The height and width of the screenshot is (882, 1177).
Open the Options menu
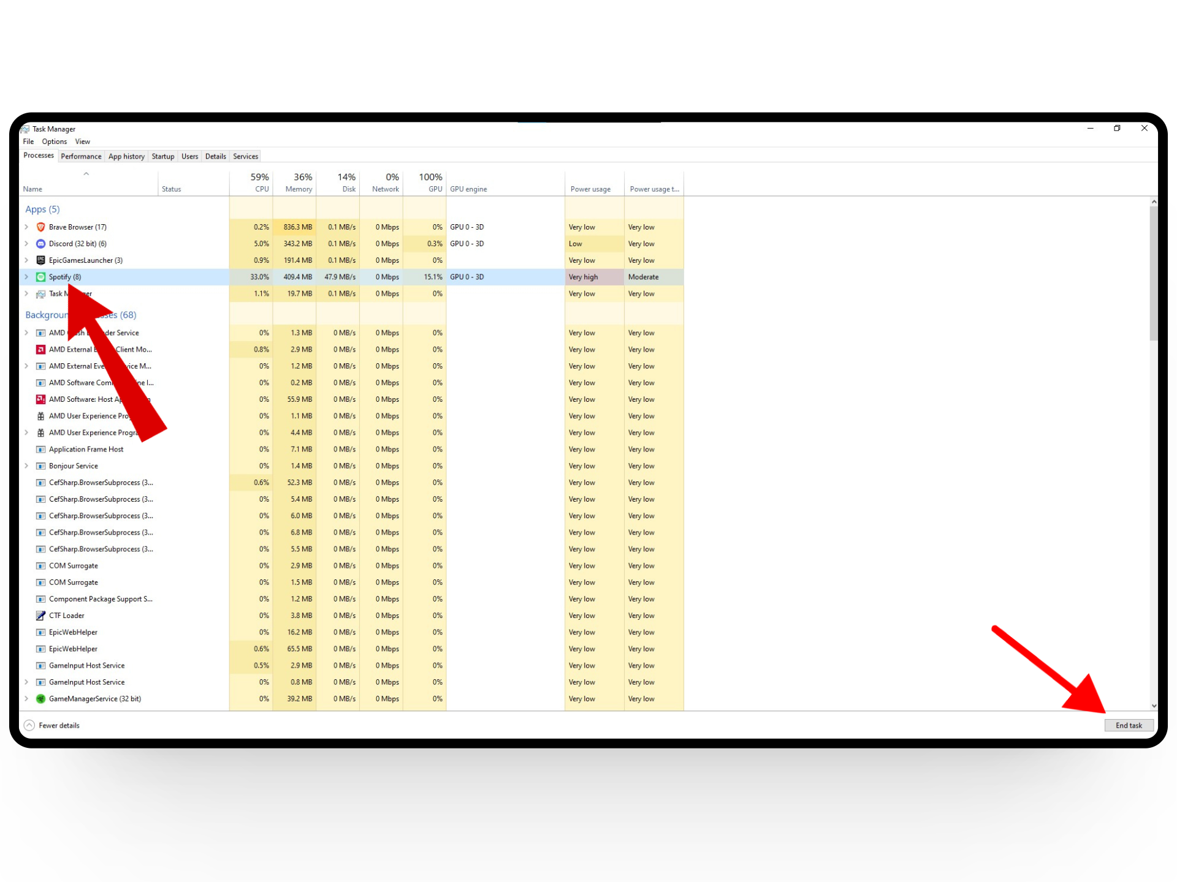[x=54, y=141]
